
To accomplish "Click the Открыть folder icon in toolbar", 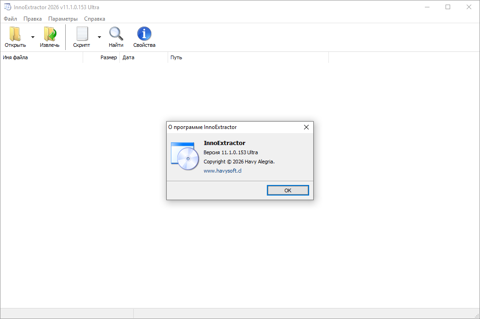I will click(15, 34).
